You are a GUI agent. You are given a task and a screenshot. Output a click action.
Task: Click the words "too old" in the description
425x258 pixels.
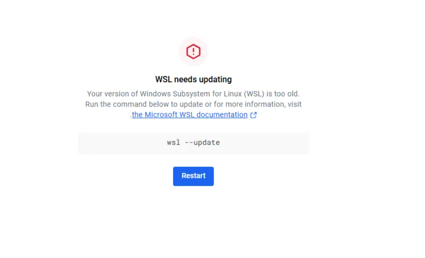[x=288, y=94]
